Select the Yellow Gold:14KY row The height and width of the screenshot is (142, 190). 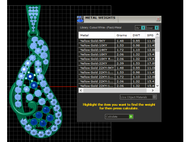coord(117,50)
